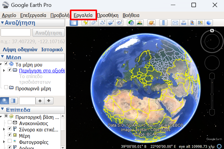Add a path from the toolbar
Viewport: 224px width, 149px height.
point(102,23)
